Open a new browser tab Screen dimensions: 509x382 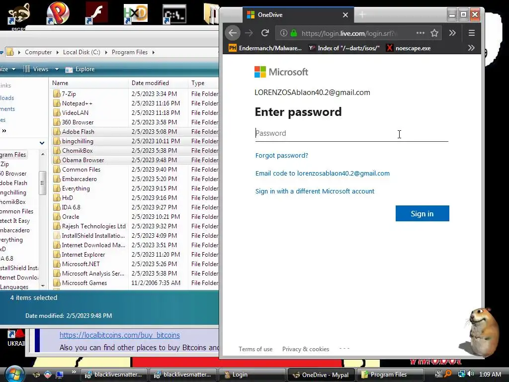pyautogui.click(x=362, y=14)
